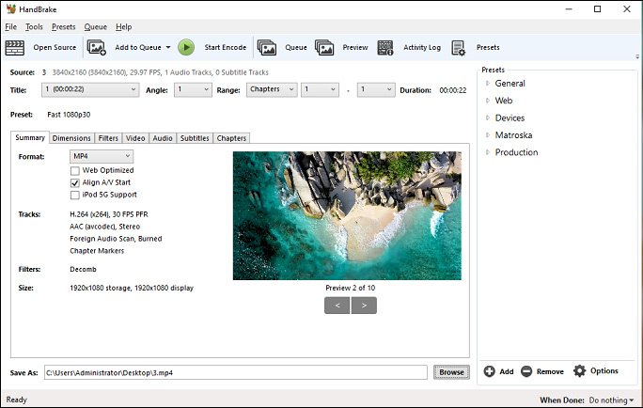Click the HandBrake app icon in title bar
Image resolution: width=643 pixels, height=408 pixels.
pyautogui.click(x=10, y=9)
